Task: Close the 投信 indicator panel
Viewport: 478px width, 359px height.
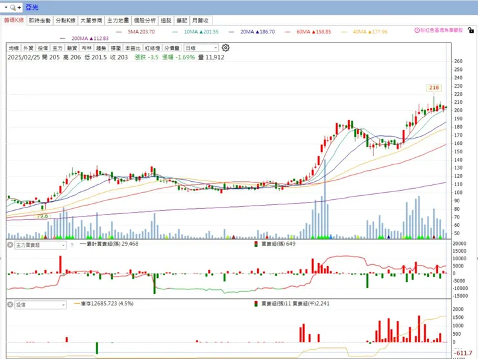Action: (x=10, y=304)
